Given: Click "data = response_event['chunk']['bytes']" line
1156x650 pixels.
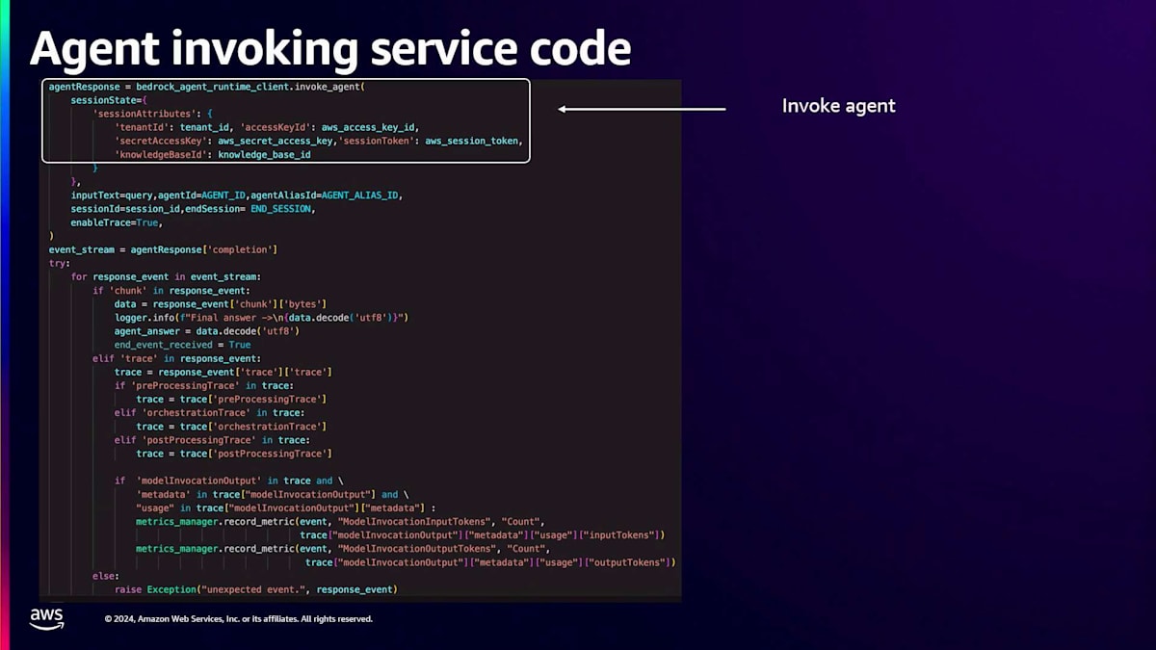Looking at the screenshot, I should point(221,303).
